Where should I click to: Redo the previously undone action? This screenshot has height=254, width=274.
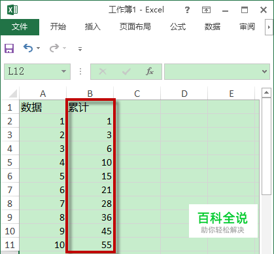point(54,48)
